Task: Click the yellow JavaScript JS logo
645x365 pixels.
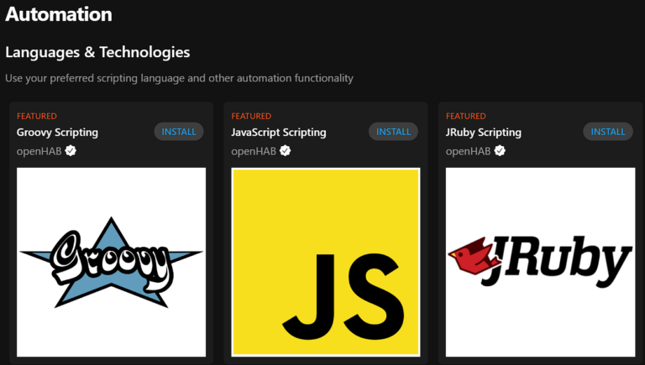Action: (x=326, y=262)
